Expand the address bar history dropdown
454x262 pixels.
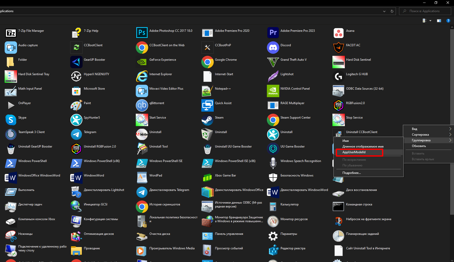pos(384,11)
